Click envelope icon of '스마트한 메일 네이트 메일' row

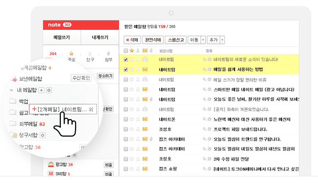pos(145,89)
